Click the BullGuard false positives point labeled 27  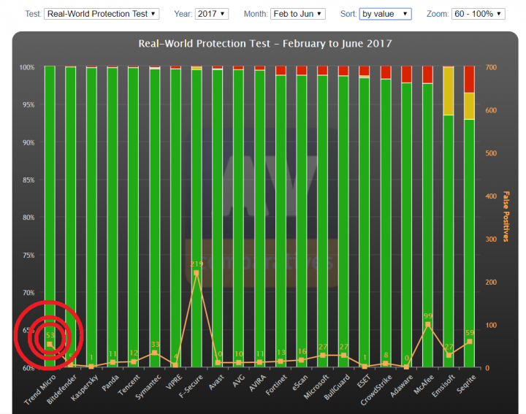[343, 356]
